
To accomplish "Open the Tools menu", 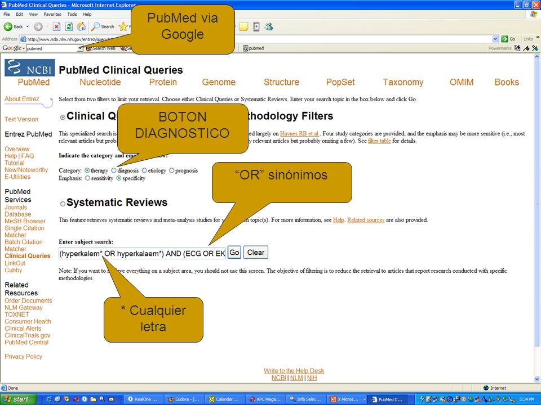I will (x=72, y=14).
